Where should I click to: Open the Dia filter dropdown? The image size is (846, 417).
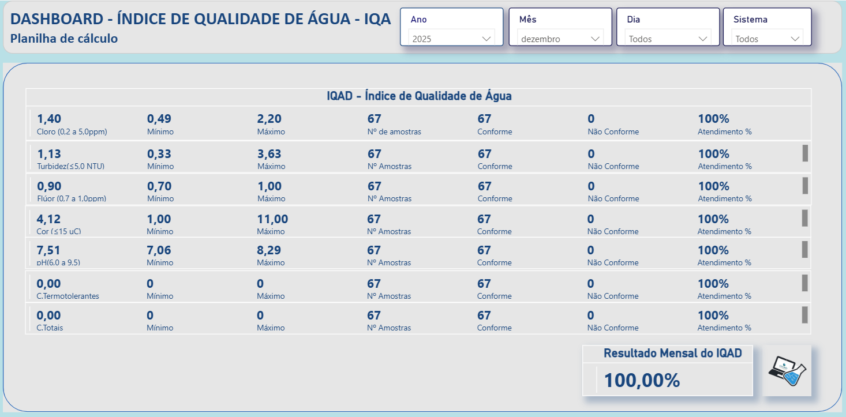(668, 39)
